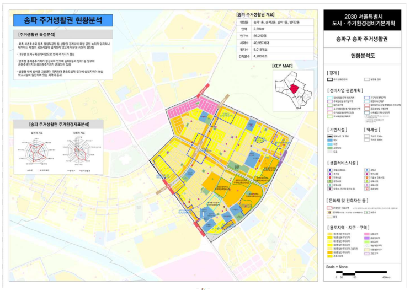
Task: Click the '86,240명' population value
Action: 260,36
